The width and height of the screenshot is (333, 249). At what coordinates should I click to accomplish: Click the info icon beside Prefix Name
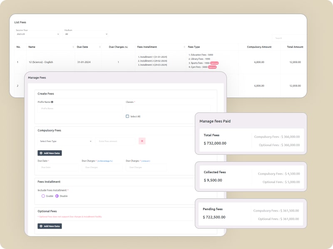point(52,102)
